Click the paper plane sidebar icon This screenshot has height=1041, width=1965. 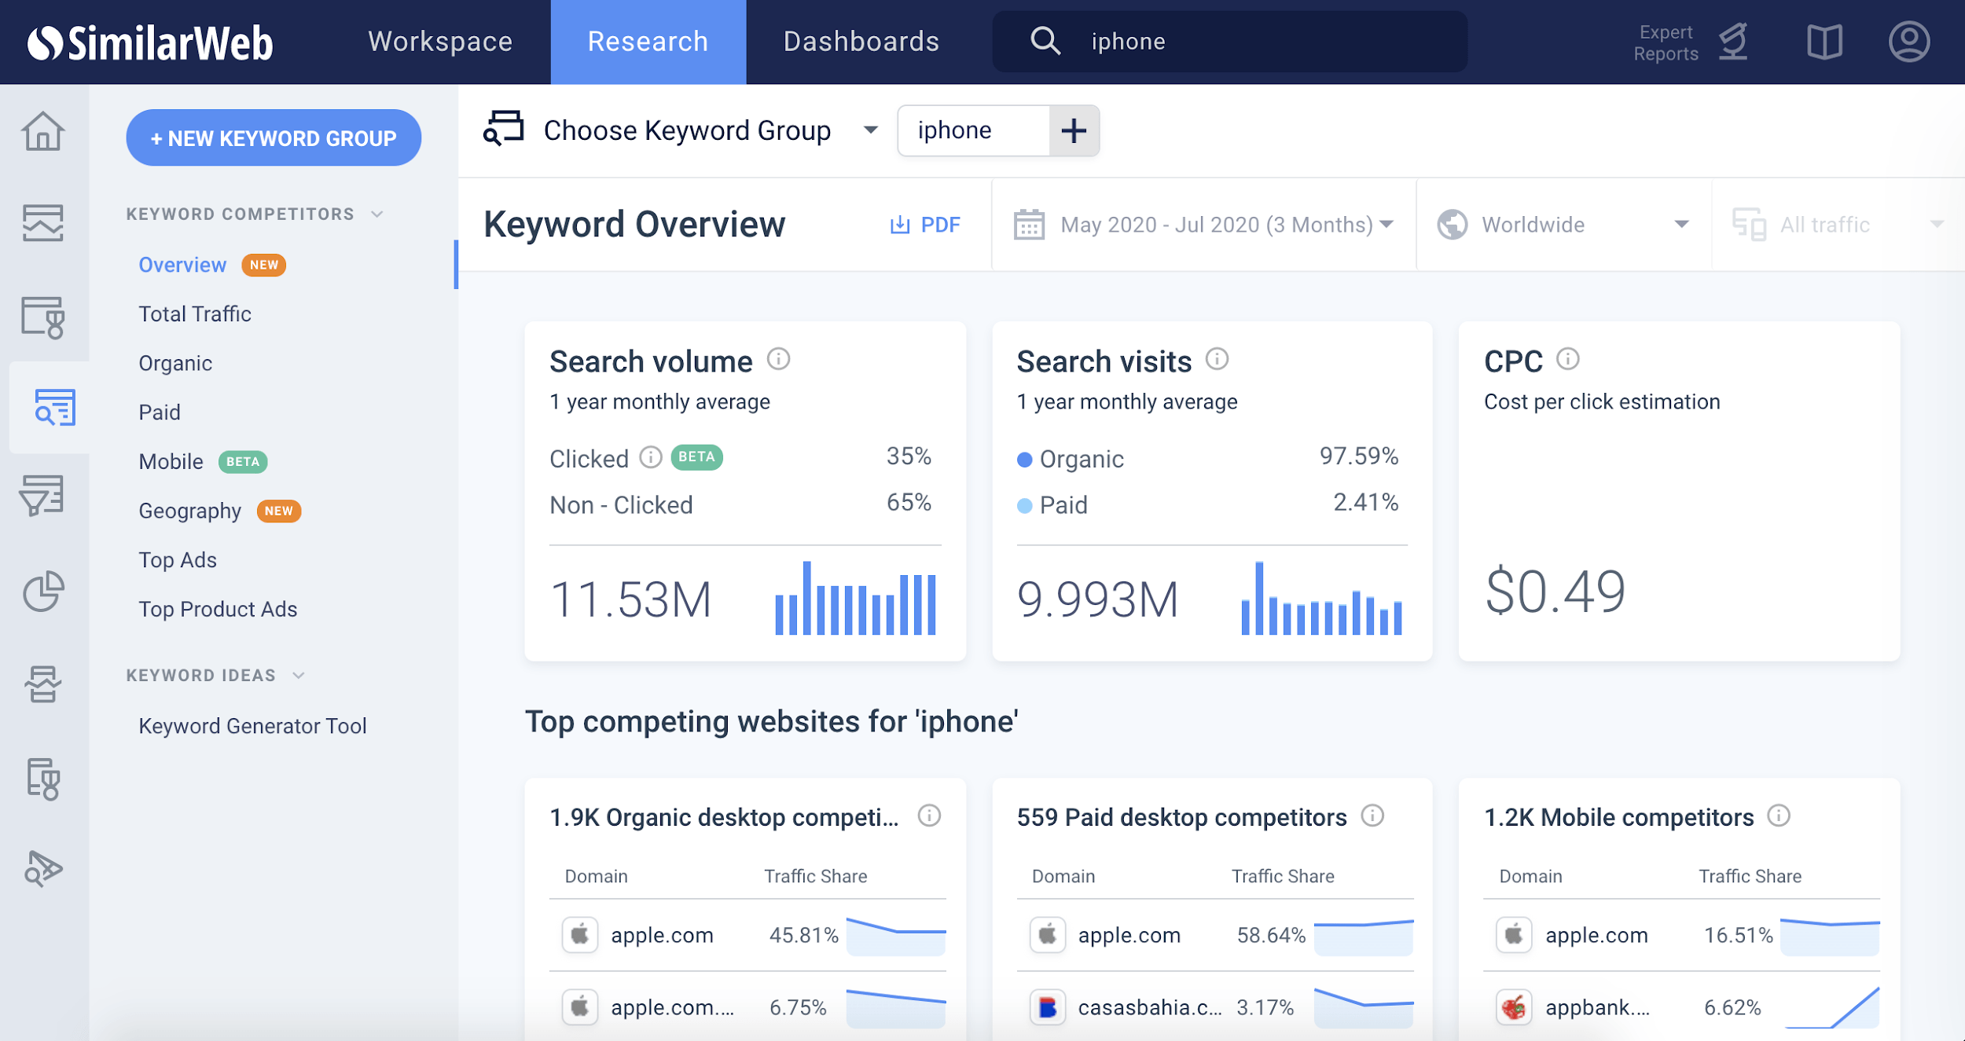tap(43, 868)
